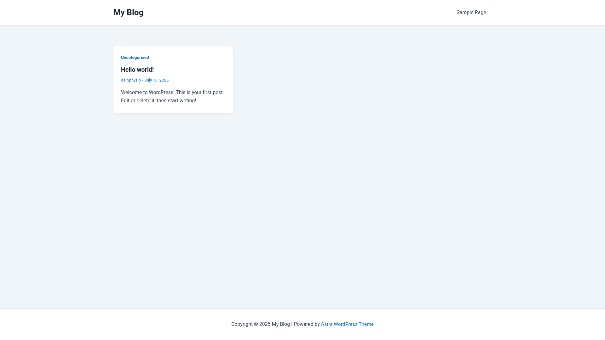Click the 'My Blog' name in footer copyright

(x=281, y=324)
